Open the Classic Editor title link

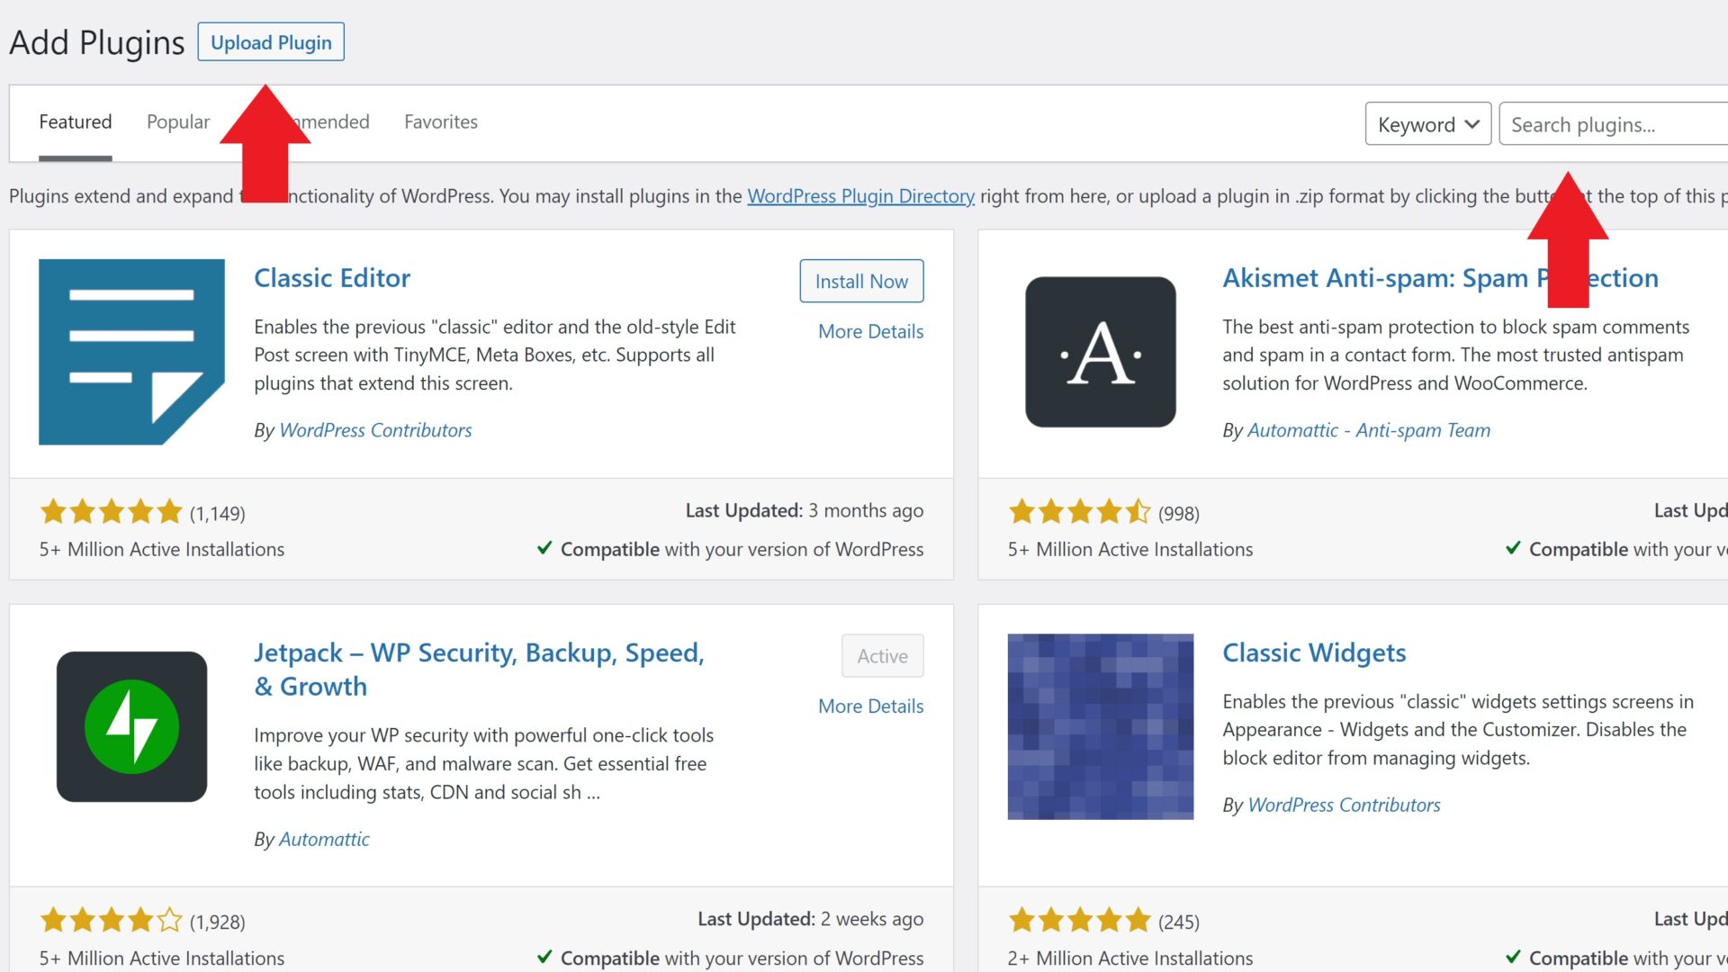(332, 278)
